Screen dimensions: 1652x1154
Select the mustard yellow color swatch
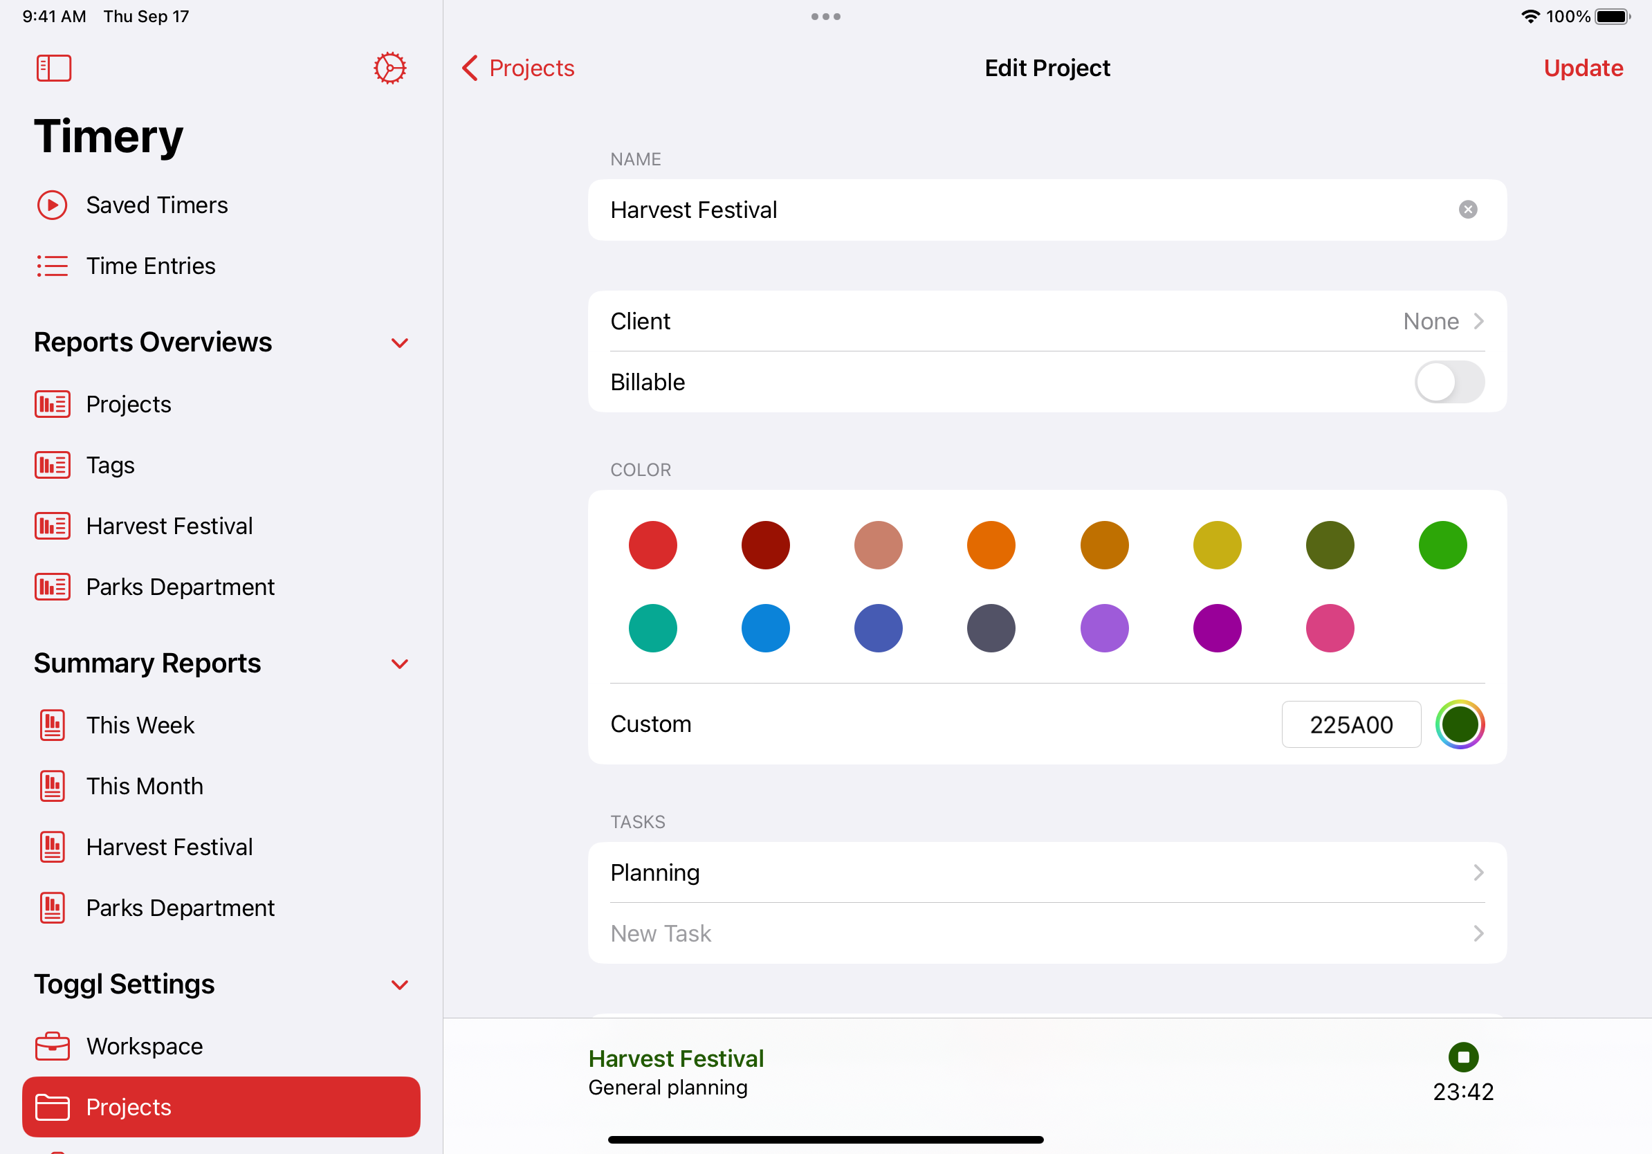1218,545
